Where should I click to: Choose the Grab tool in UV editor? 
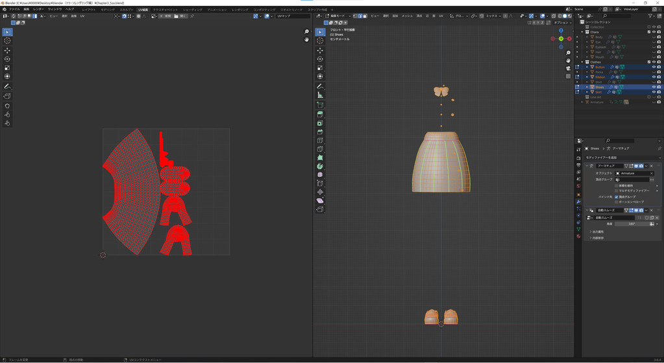coord(7,106)
